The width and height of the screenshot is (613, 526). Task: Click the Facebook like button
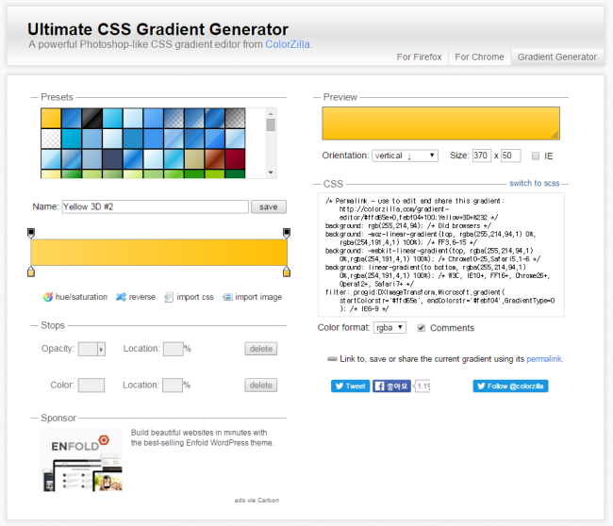pyautogui.click(x=391, y=386)
